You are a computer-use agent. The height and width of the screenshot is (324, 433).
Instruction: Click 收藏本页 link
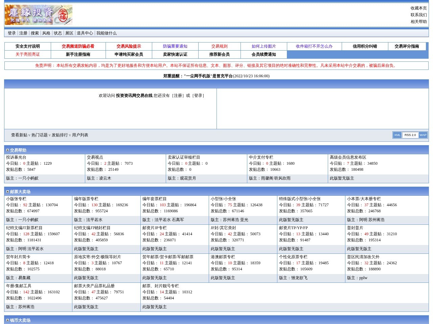point(419,8)
